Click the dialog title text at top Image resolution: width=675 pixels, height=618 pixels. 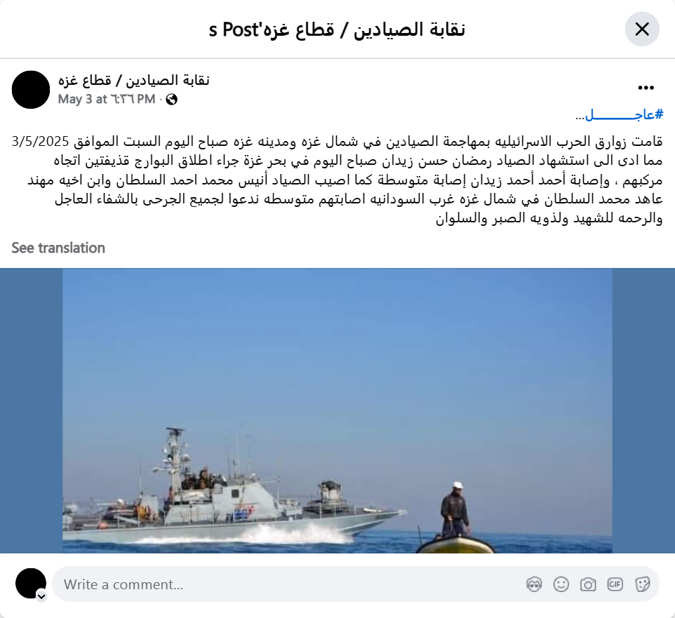[337, 29]
